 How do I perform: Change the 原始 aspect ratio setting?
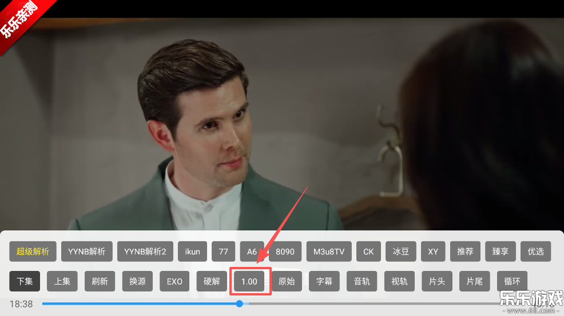(x=287, y=281)
